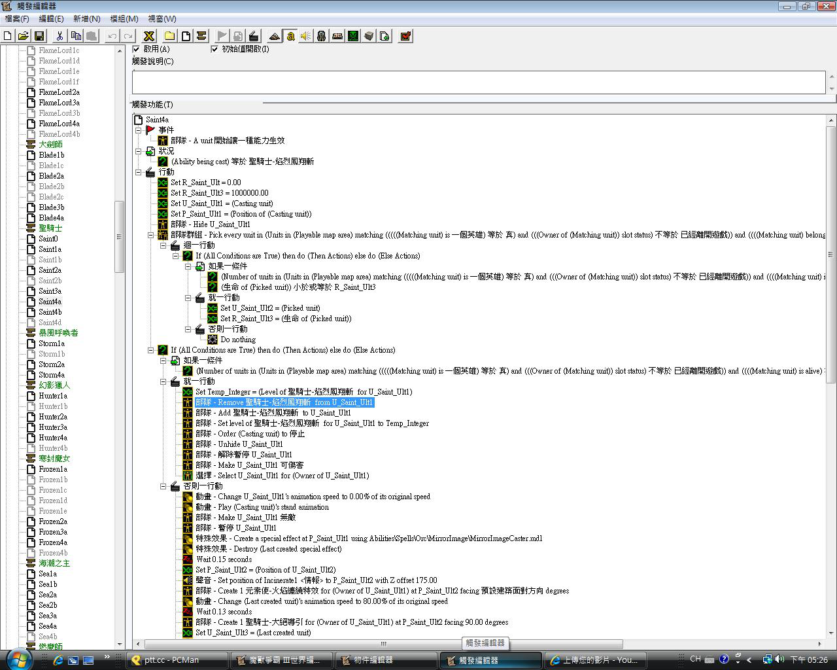Collapse the 行動 actions tree node
Image resolution: width=837 pixels, height=670 pixels.
click(x=139, y=172)
